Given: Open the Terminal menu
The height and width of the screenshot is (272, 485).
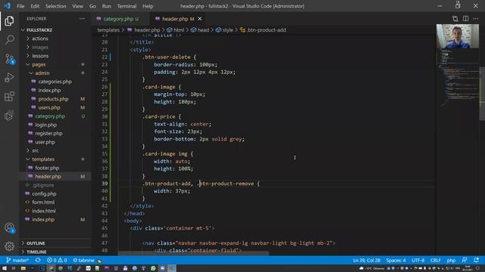Looking at the screenshot, I should 127,6.
